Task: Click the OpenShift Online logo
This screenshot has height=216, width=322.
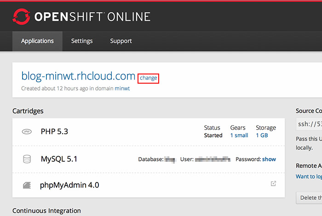Action: tap(81, 17)
